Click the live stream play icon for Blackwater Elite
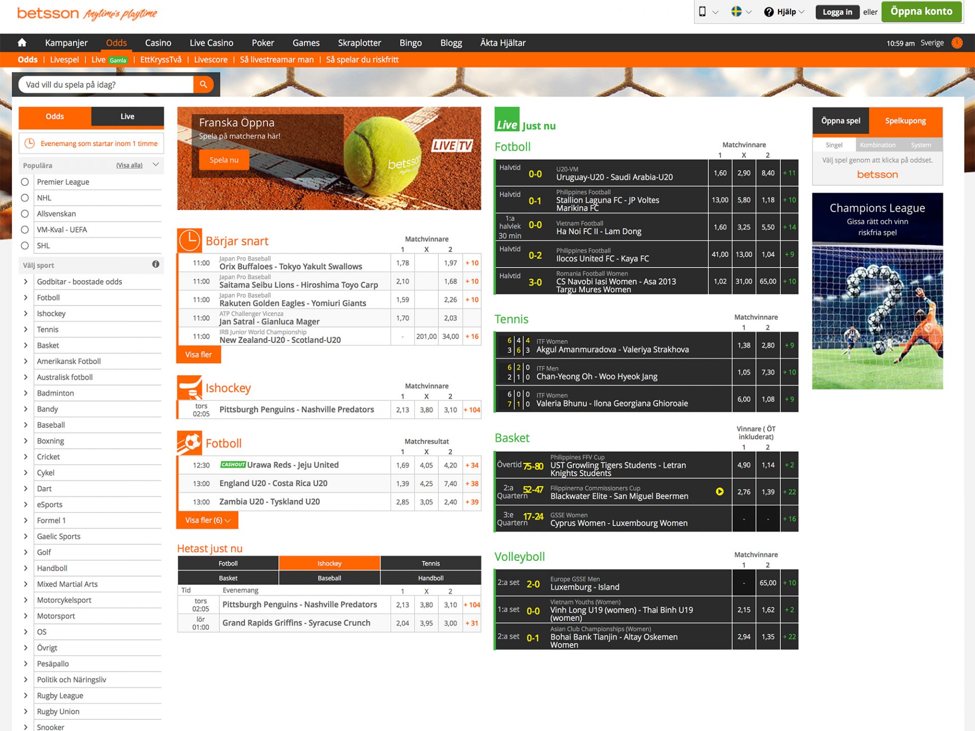 click(720, 491)
